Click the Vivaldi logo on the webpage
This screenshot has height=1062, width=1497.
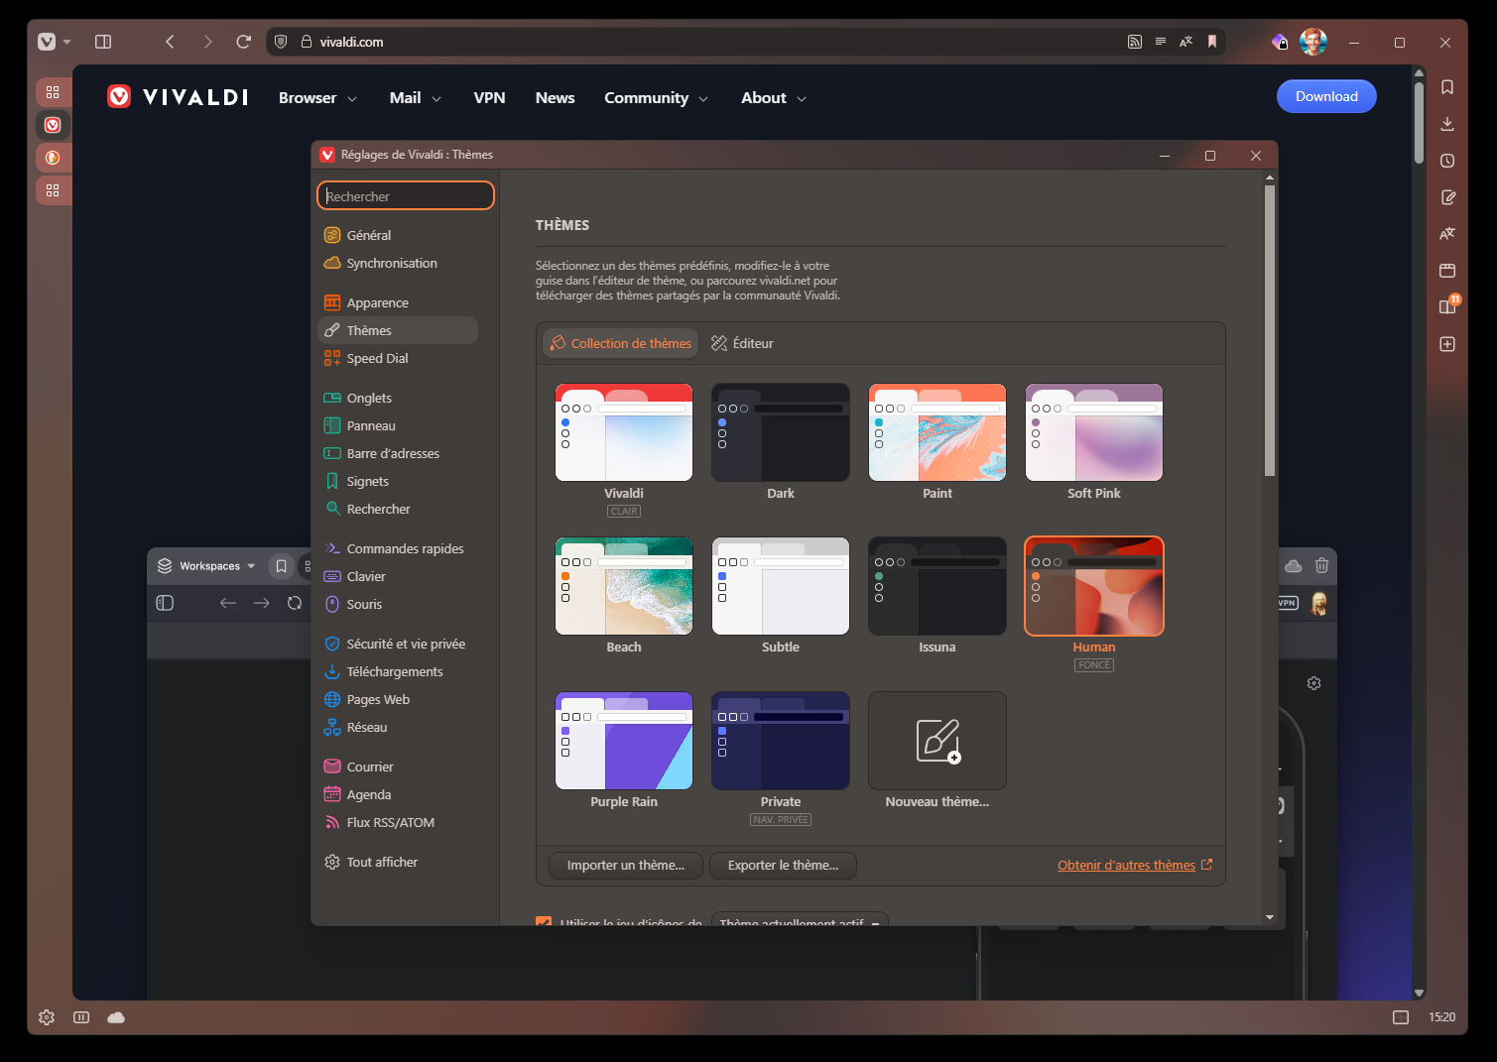pos(178,96)
